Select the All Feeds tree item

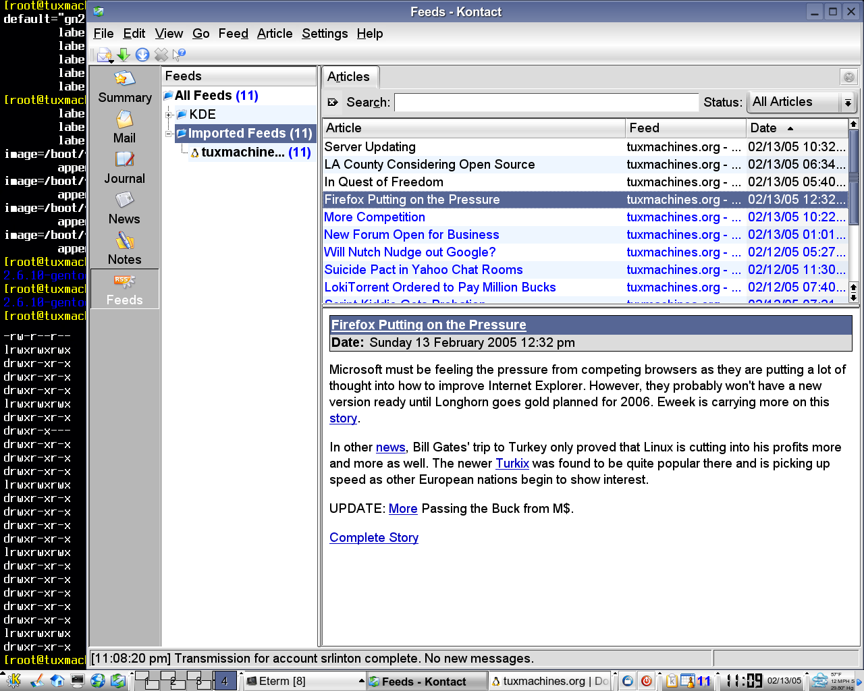211,96
